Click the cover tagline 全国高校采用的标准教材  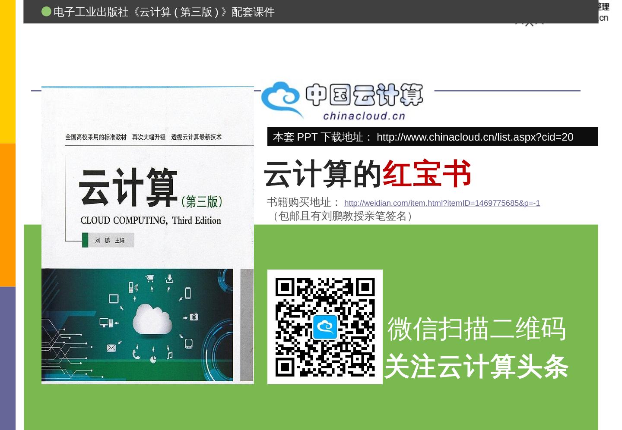point(96,137)
